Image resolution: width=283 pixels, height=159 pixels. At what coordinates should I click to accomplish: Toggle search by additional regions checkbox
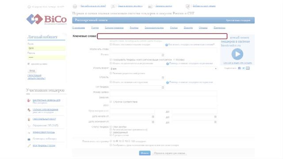(111, 63)
